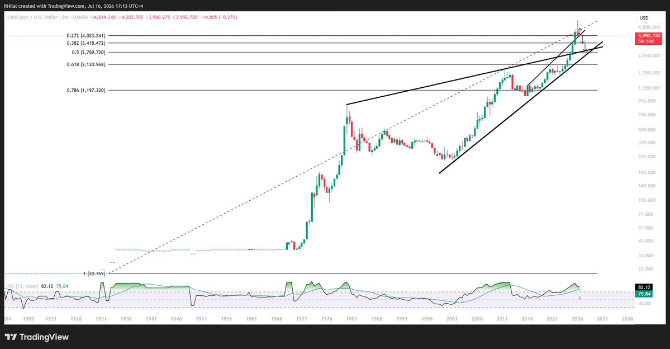Click the 1941 year on the time axis
The height and width of the screenshot is (349, 670).
click(x=151, y=319)
